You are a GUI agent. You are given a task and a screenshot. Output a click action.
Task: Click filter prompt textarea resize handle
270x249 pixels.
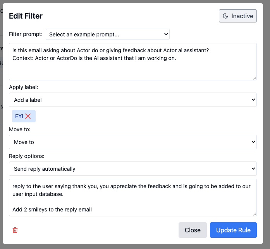[255, 78]
